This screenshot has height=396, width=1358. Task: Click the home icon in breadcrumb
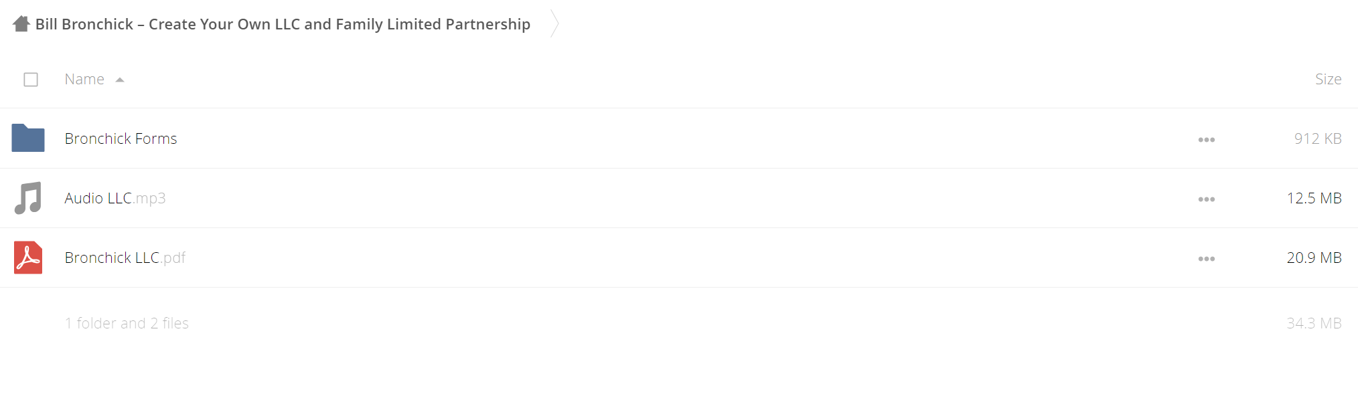click(21, 24)
